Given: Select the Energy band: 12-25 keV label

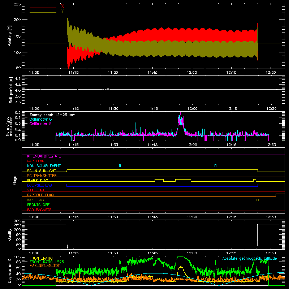Looking at the screenshot, I should pyautogui.click(x=52, y=115).
